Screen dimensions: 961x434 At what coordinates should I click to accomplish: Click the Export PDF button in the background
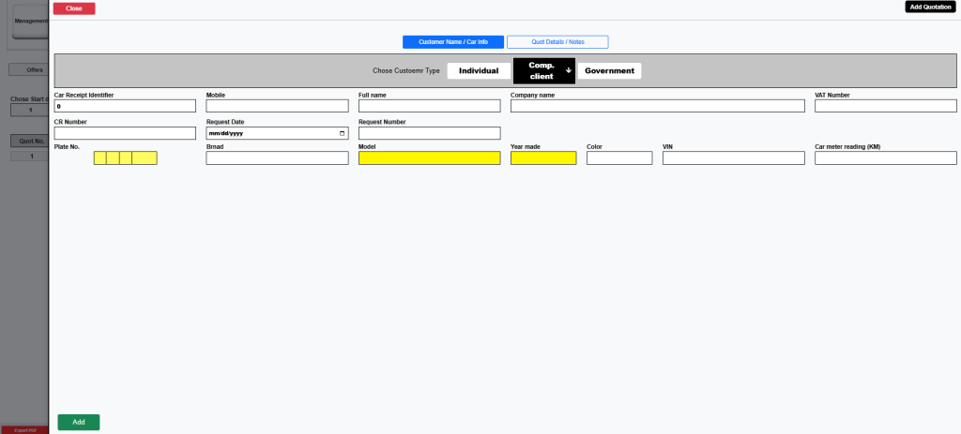point(25,430)
